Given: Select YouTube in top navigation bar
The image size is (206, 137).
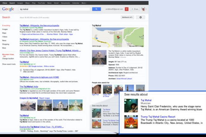Looking at the screenshot, I should (x=42, y=3).
